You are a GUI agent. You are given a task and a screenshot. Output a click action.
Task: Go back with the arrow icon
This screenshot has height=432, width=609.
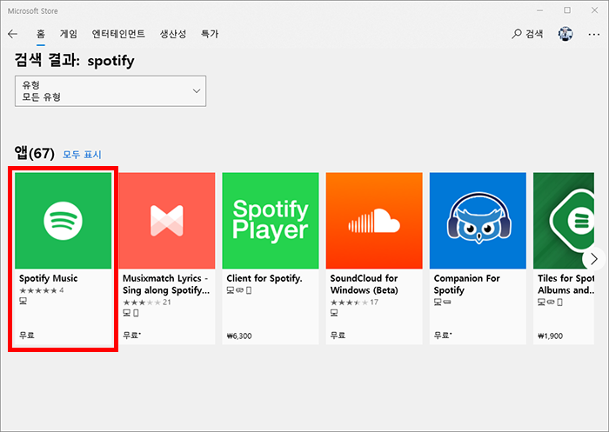tap(13, 34)
